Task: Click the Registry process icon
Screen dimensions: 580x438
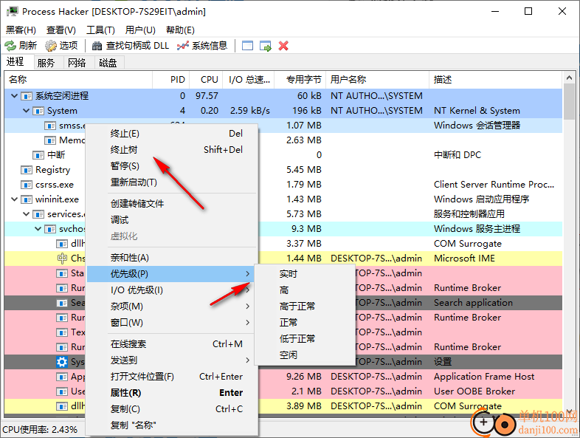Action: click(x=27, y=170)
